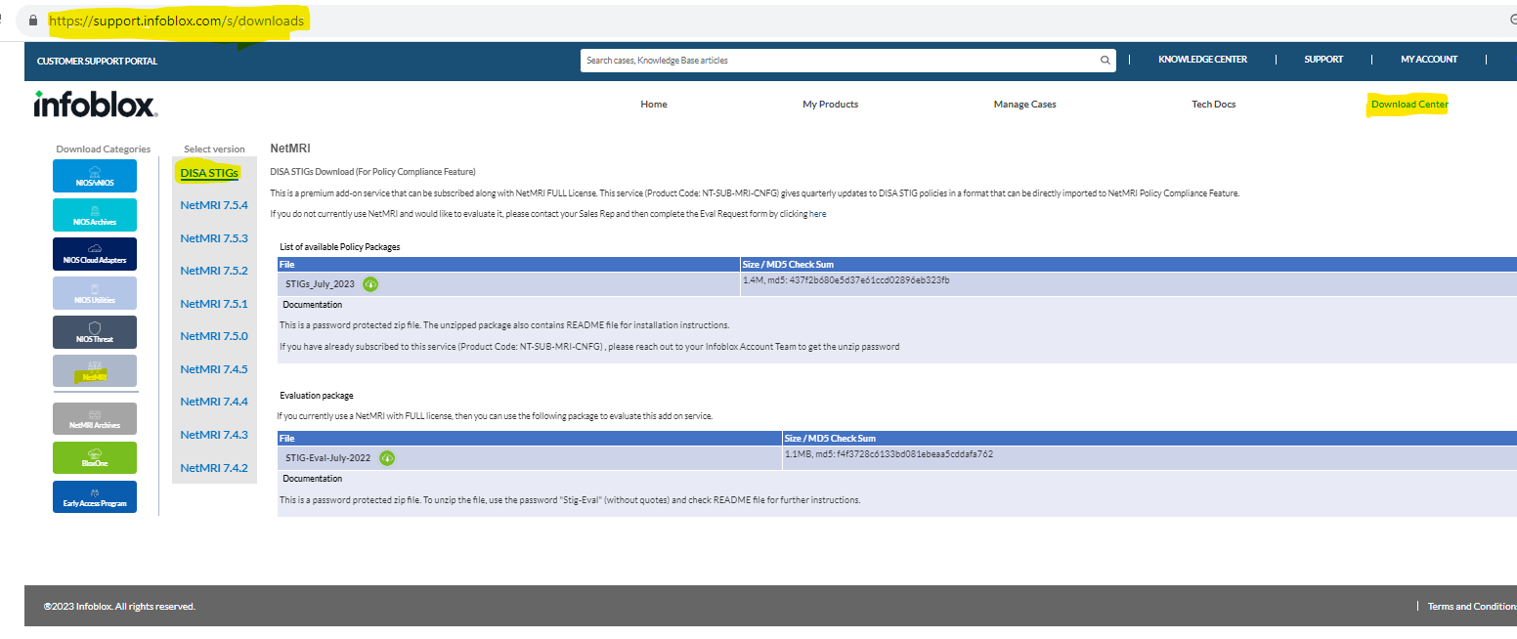Screen dimensions: 1517x639
Task: Choose NetMRI 7.5.3 version
Action: (214, 238)
